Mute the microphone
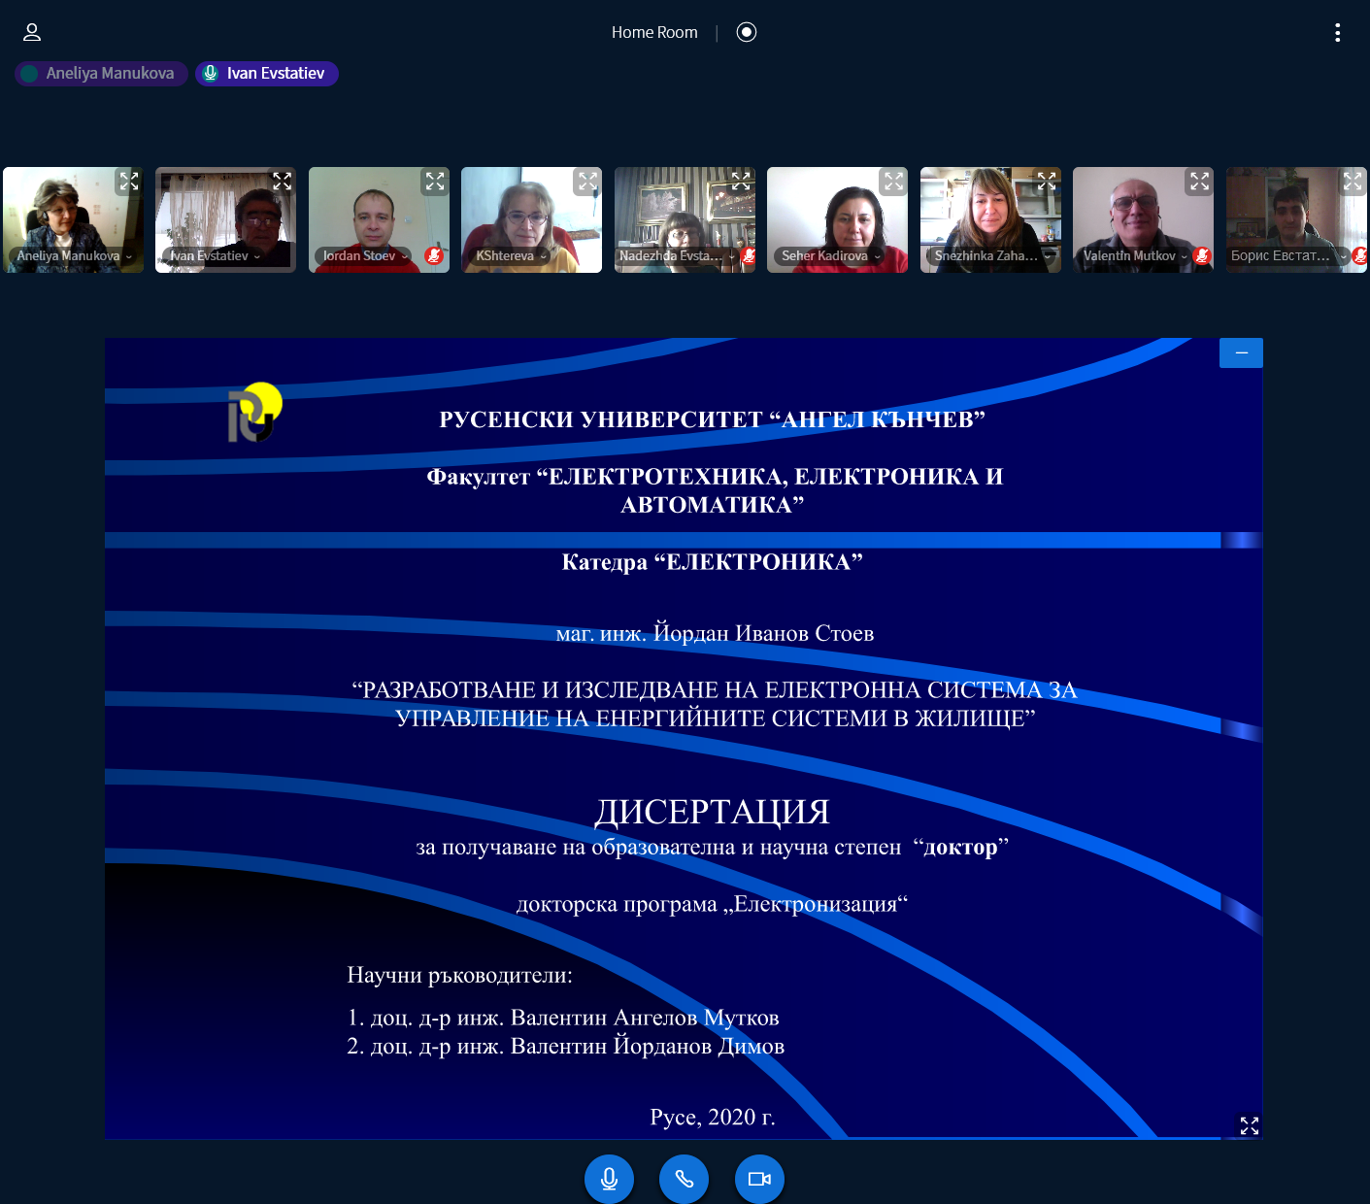The height and width of the screenshot is (1204, 1370). point(609,1179)
